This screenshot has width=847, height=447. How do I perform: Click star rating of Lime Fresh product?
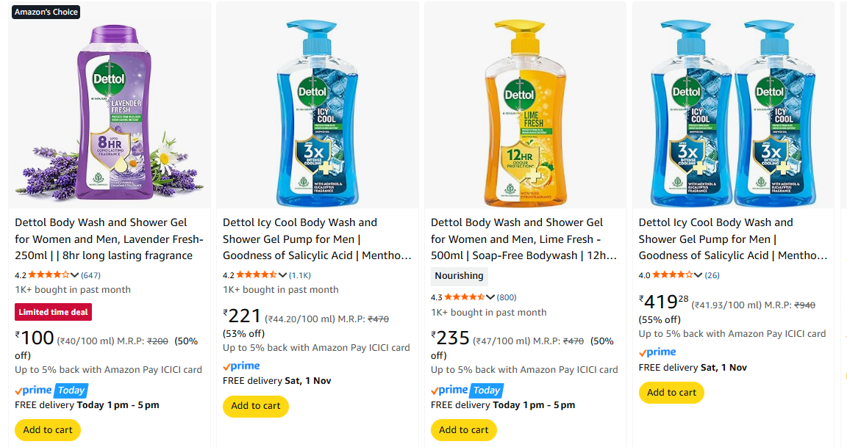(x=465, y=297)
